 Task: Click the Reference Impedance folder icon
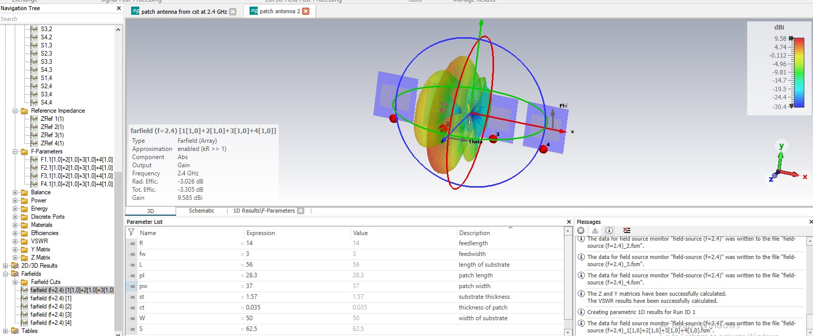(24, 111)
